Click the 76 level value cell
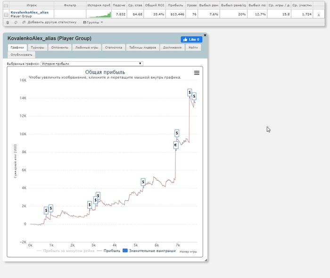 pyautogui.click(x=191, y=14)
